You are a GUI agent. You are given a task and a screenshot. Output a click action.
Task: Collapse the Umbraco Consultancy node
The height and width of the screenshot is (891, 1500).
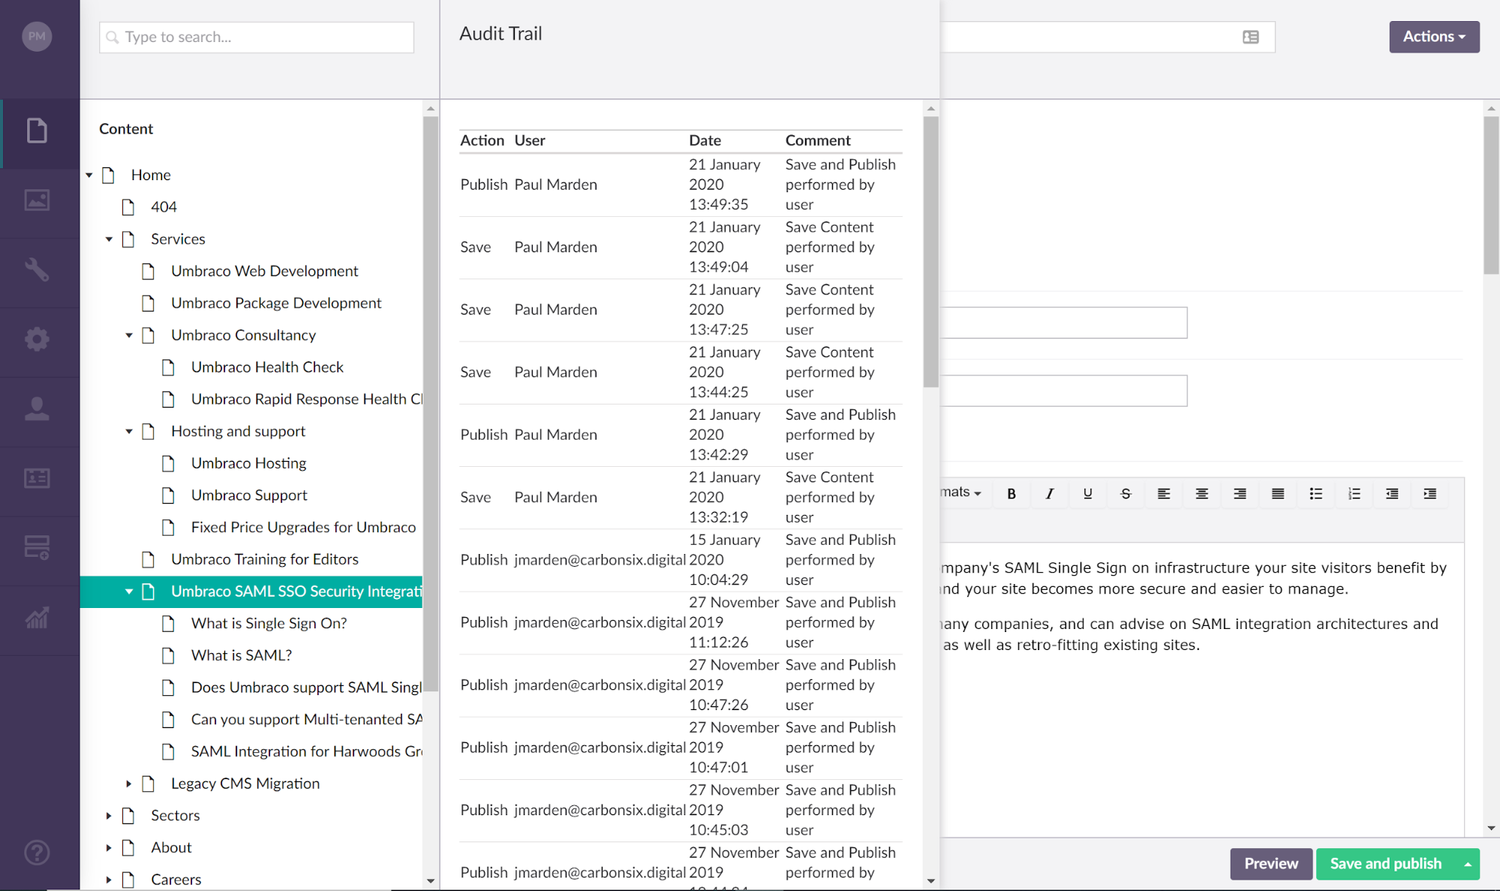pos(129,335)
